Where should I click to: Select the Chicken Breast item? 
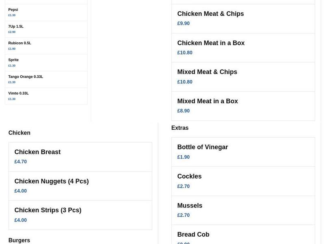(x=80, y=157)
